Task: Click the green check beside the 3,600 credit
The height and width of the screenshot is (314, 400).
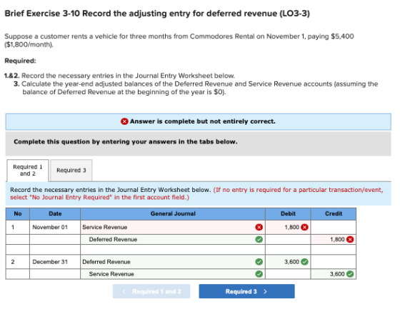Action: tap(350, 274)
